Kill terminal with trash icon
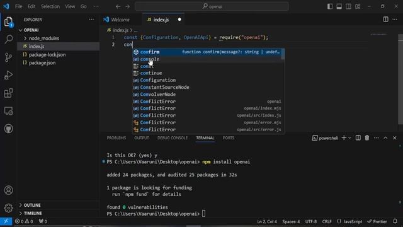Viewport: 403px width, 227px height. [x=367, y=138]
